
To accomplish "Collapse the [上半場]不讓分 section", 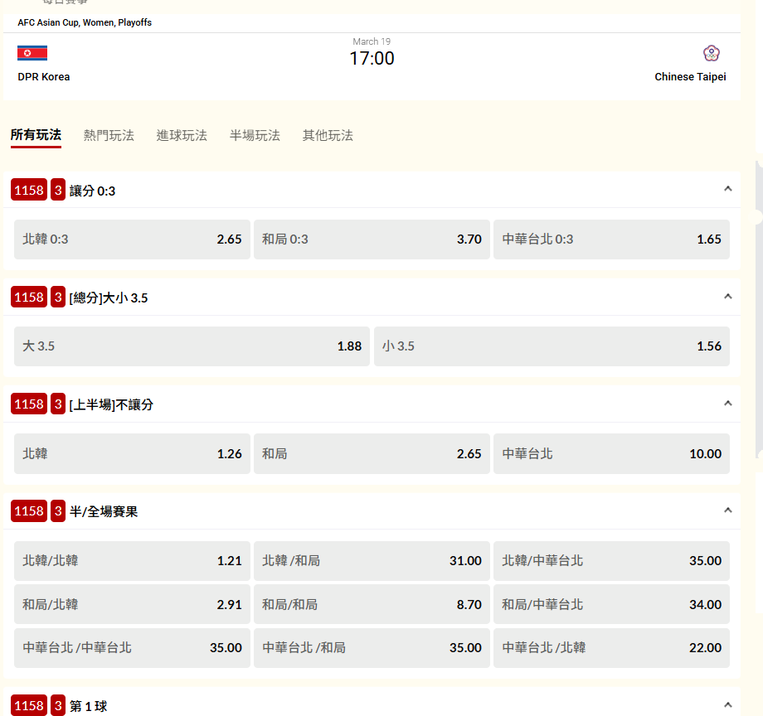I will tap(727, 403).
